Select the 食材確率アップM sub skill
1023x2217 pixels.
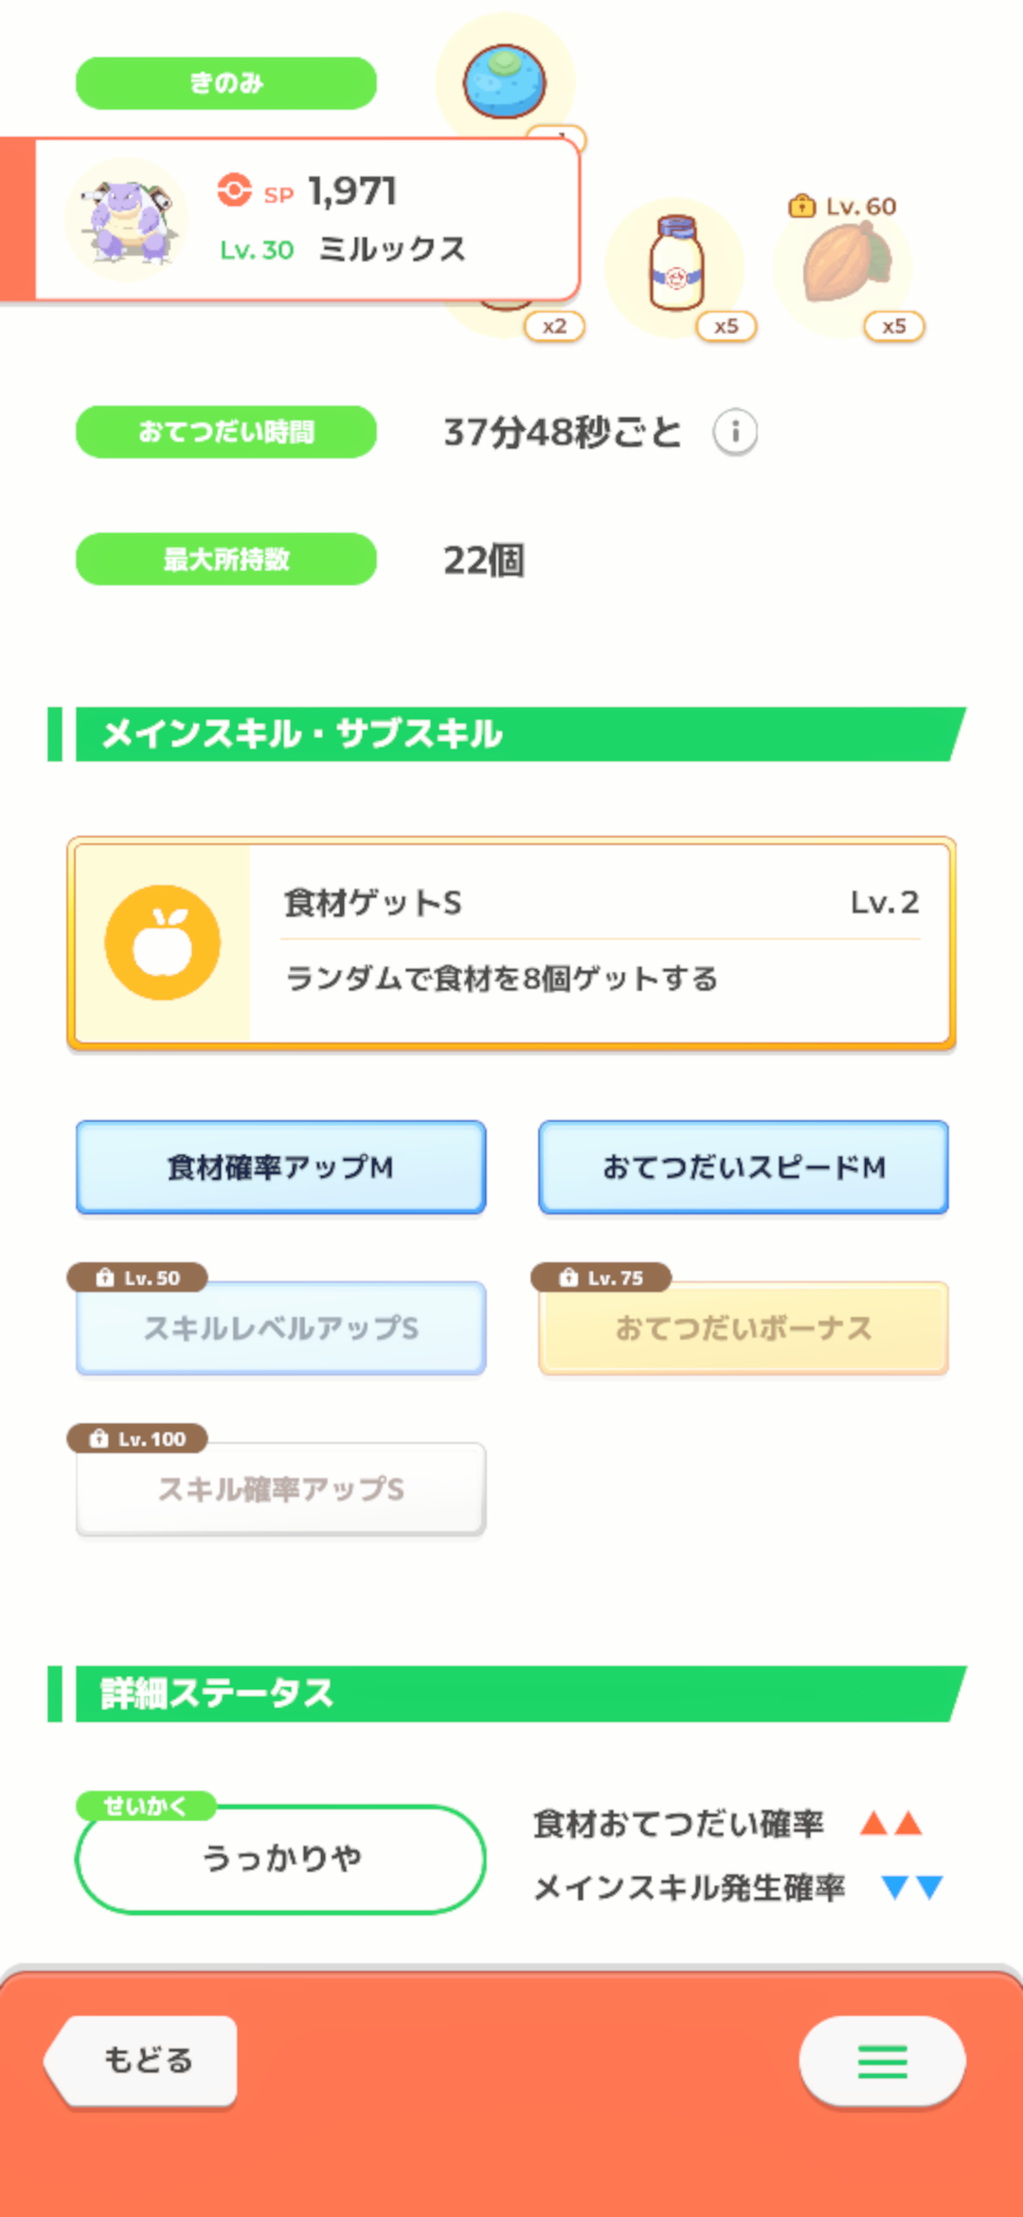[281, 1167]
